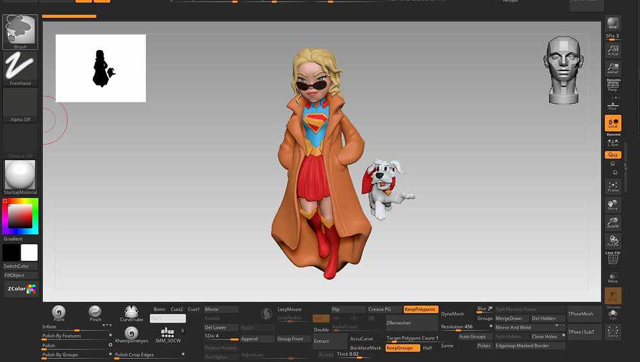Click the Boom custom brush button
Image resolution: width=640 pixels, height=362 pixels.
click(x=160, y=309)
